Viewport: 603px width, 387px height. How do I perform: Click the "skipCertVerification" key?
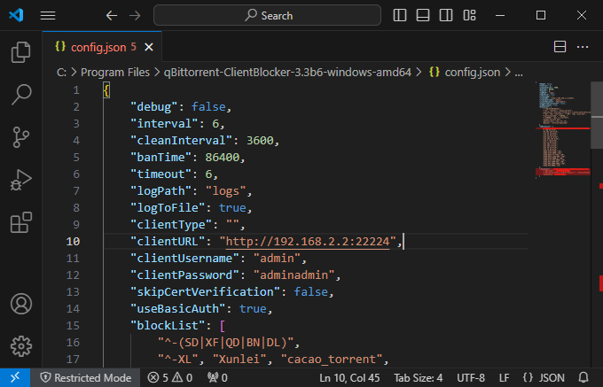tap(205, 292)
